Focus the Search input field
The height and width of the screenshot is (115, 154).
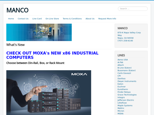[x=133, y=9]
